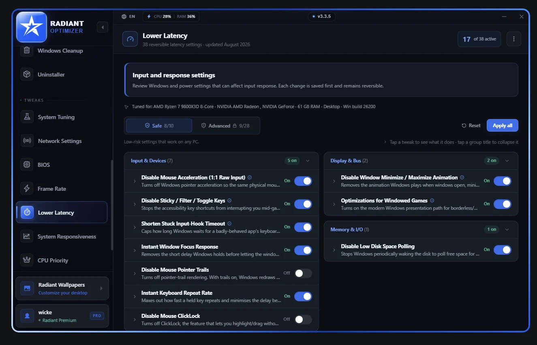Open the System Tuning flask icon

pyautogui.click(x=27, y=117)
